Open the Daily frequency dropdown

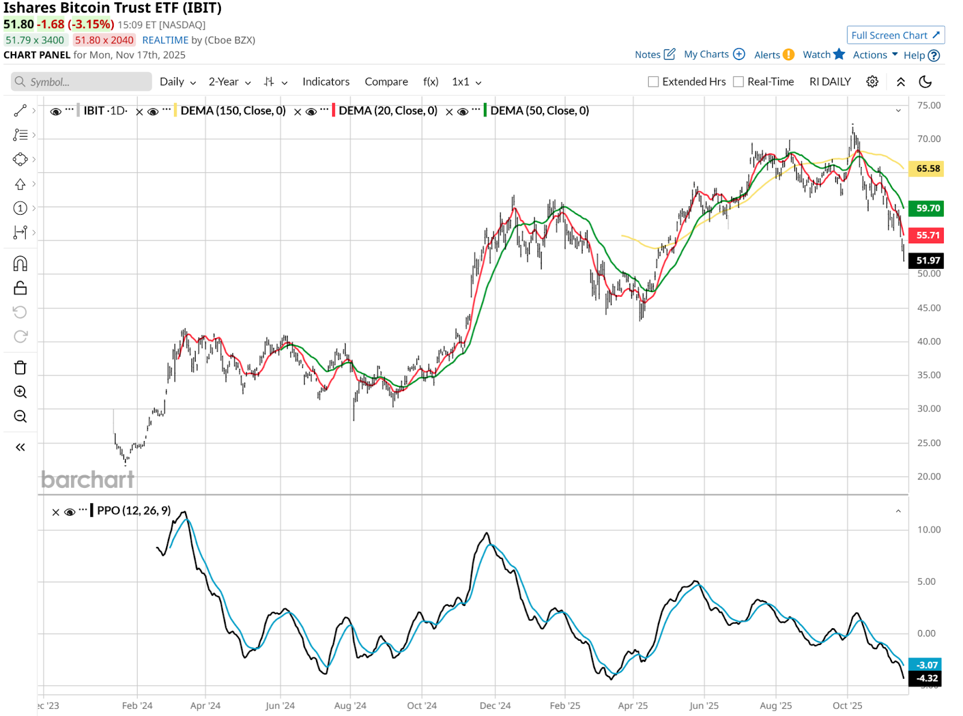178,82
